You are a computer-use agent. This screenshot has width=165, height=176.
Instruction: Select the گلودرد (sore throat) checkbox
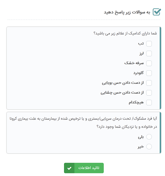click(x=149, y=73)
